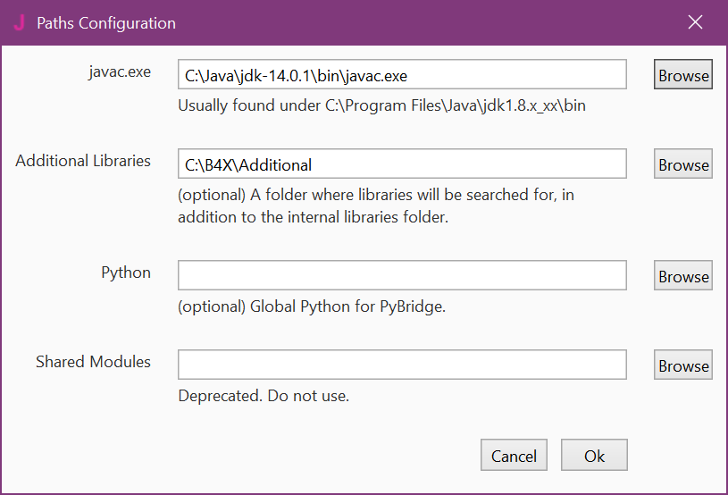The width and height of the screenshot is (728, 495).
Task: Click the Shared Modules text field
Action: click(402, 365)
